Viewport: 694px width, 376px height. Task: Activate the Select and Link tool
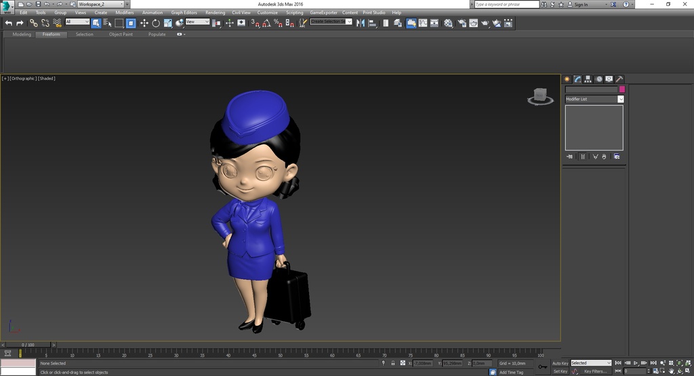[34, 23]
